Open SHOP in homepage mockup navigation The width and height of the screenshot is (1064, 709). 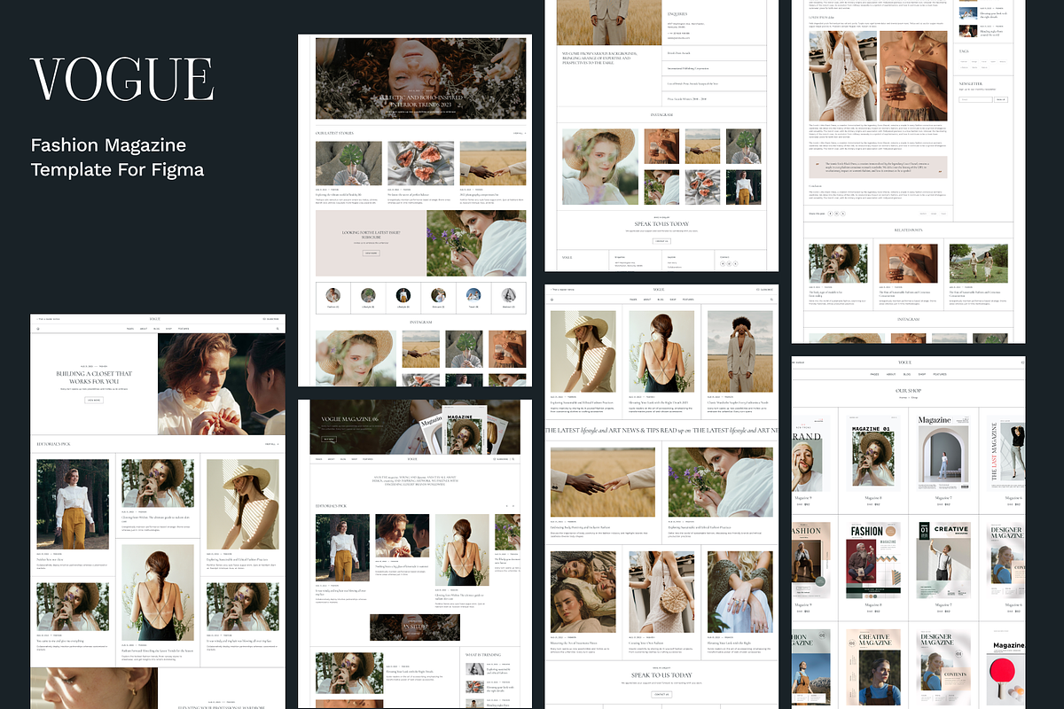click(x=168, y=329)
